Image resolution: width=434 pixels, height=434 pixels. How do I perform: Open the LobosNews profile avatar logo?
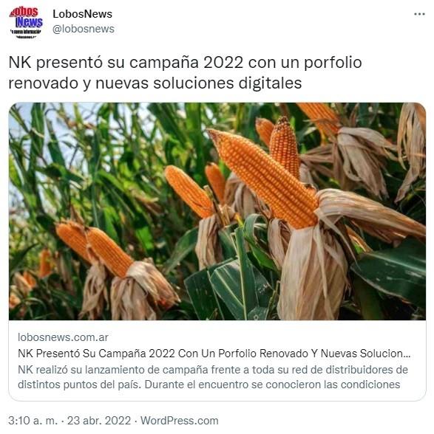coord(26,22)
